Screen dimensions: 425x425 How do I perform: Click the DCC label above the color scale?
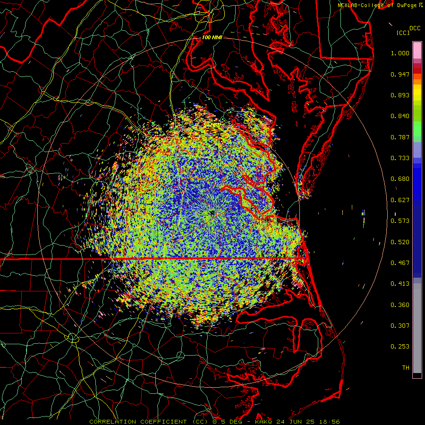[415, 28]
